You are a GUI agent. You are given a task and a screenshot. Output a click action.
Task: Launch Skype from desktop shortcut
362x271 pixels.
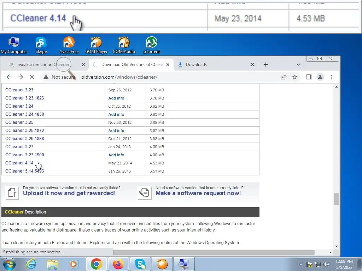click(x=41, y=45)
